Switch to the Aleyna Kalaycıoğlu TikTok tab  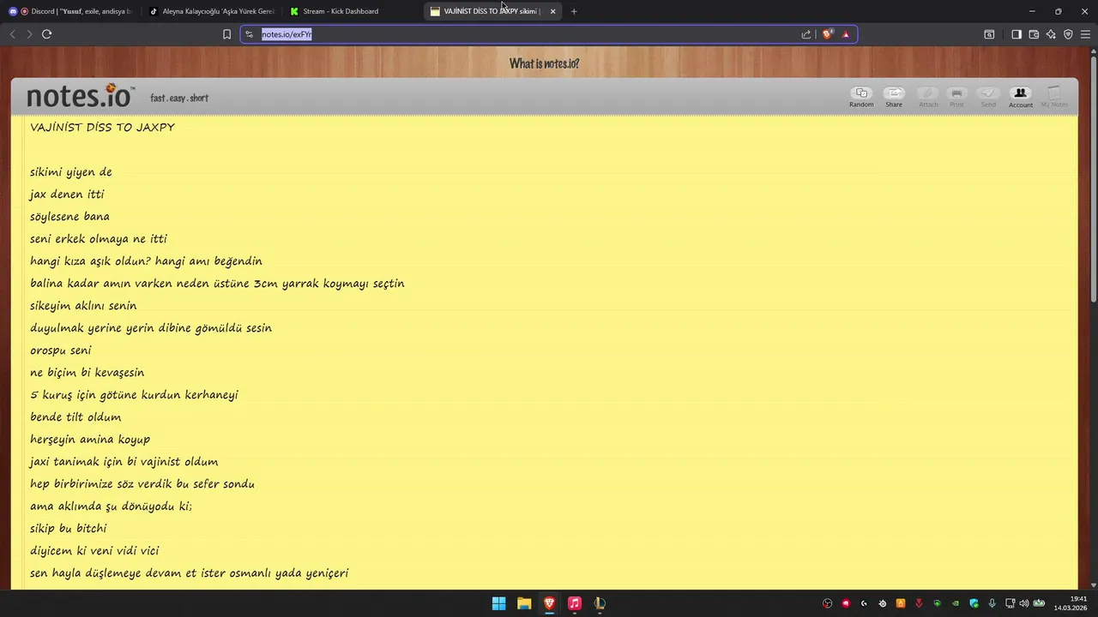[x=212, y=11]
